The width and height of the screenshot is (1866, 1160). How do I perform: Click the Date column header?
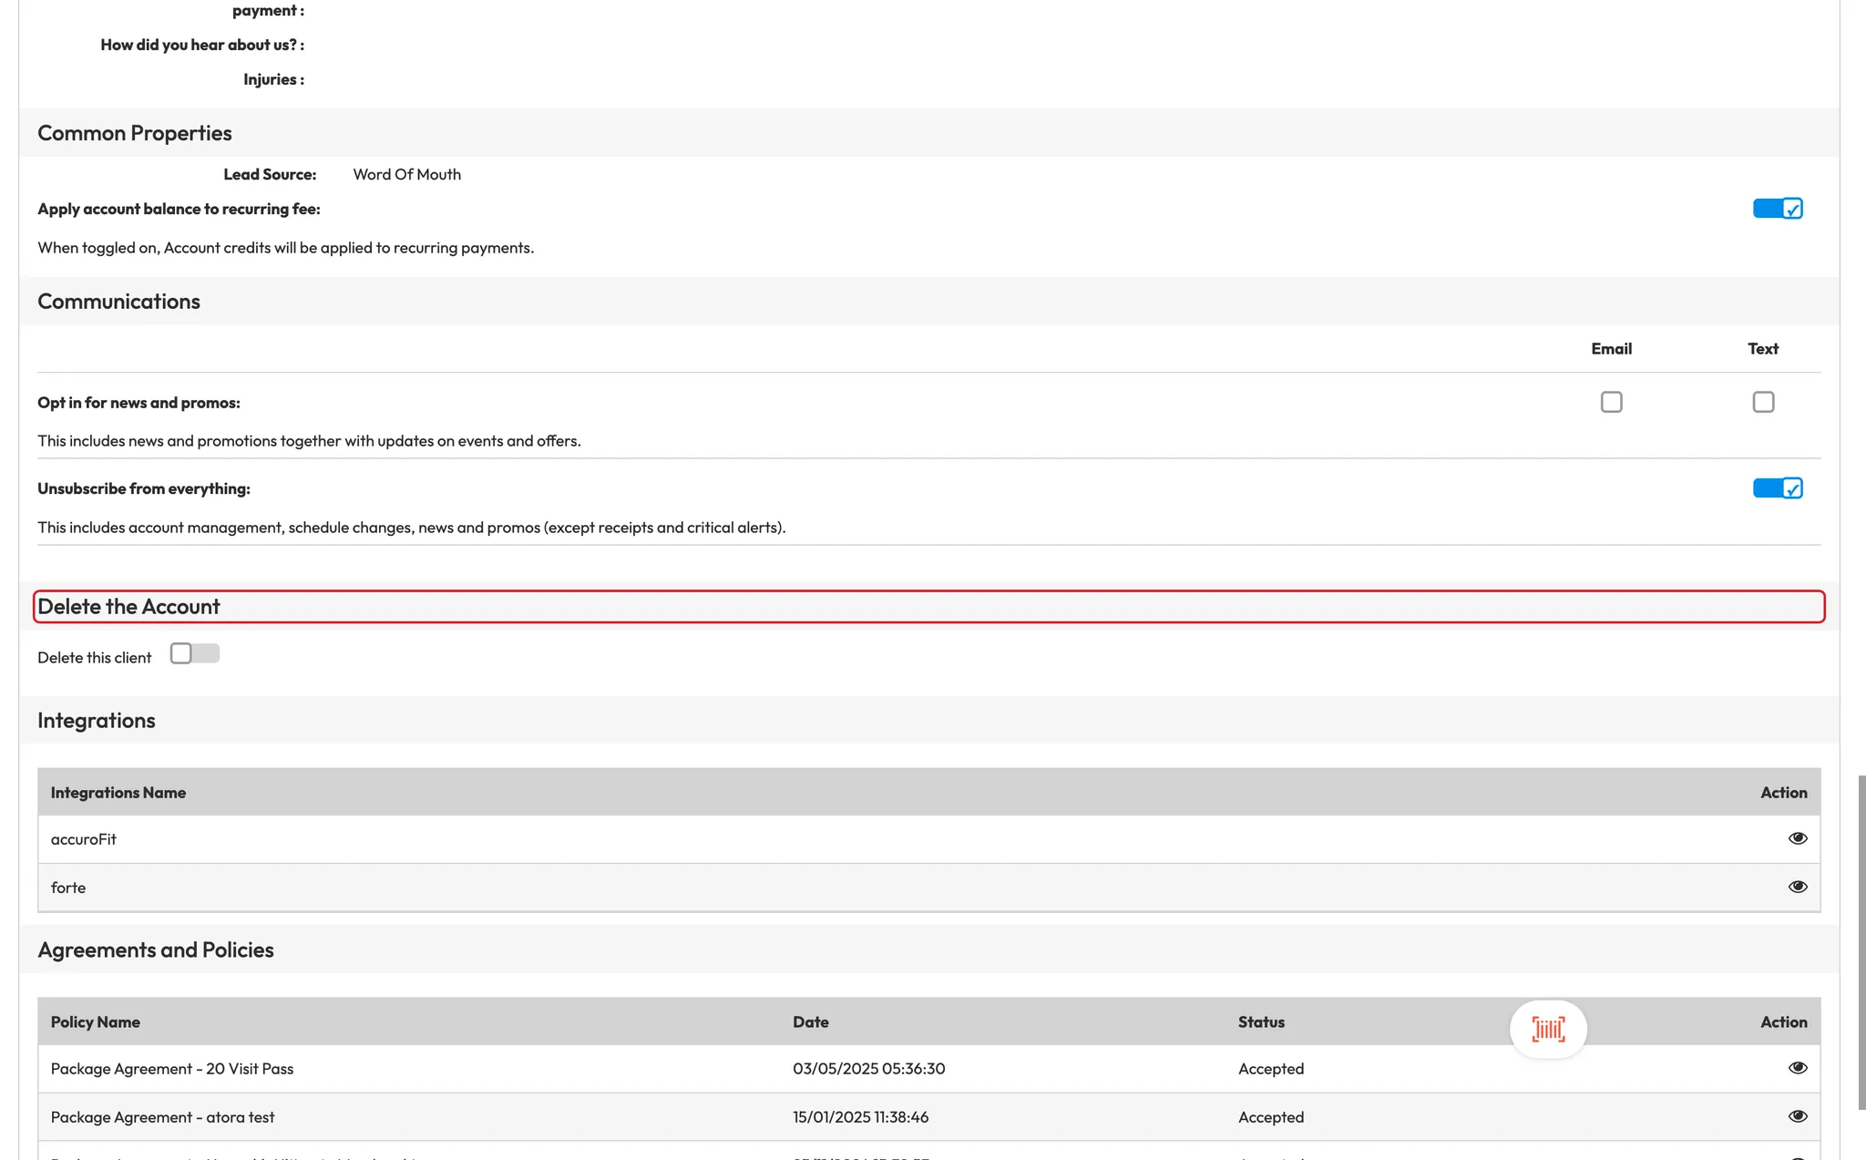click(810, 1021)
